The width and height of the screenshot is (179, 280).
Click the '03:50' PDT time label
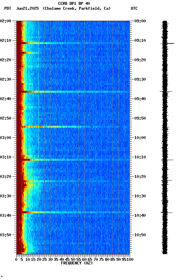(6, 235)
